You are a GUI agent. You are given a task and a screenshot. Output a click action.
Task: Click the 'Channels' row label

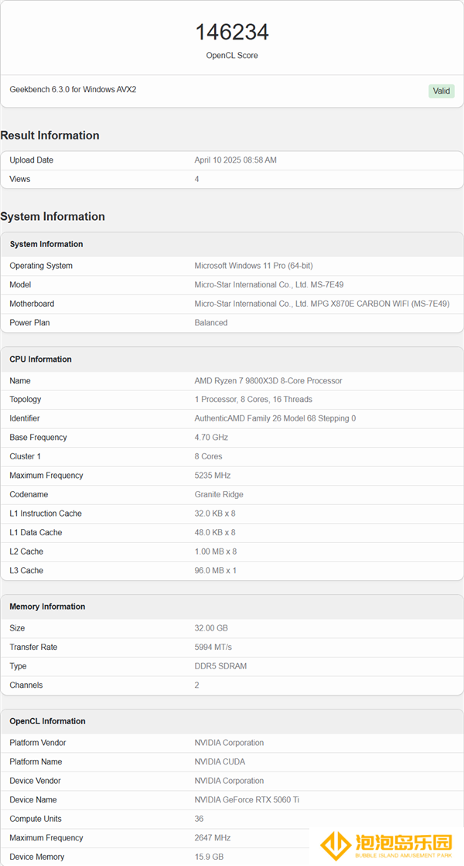click(x=26, y=685)
